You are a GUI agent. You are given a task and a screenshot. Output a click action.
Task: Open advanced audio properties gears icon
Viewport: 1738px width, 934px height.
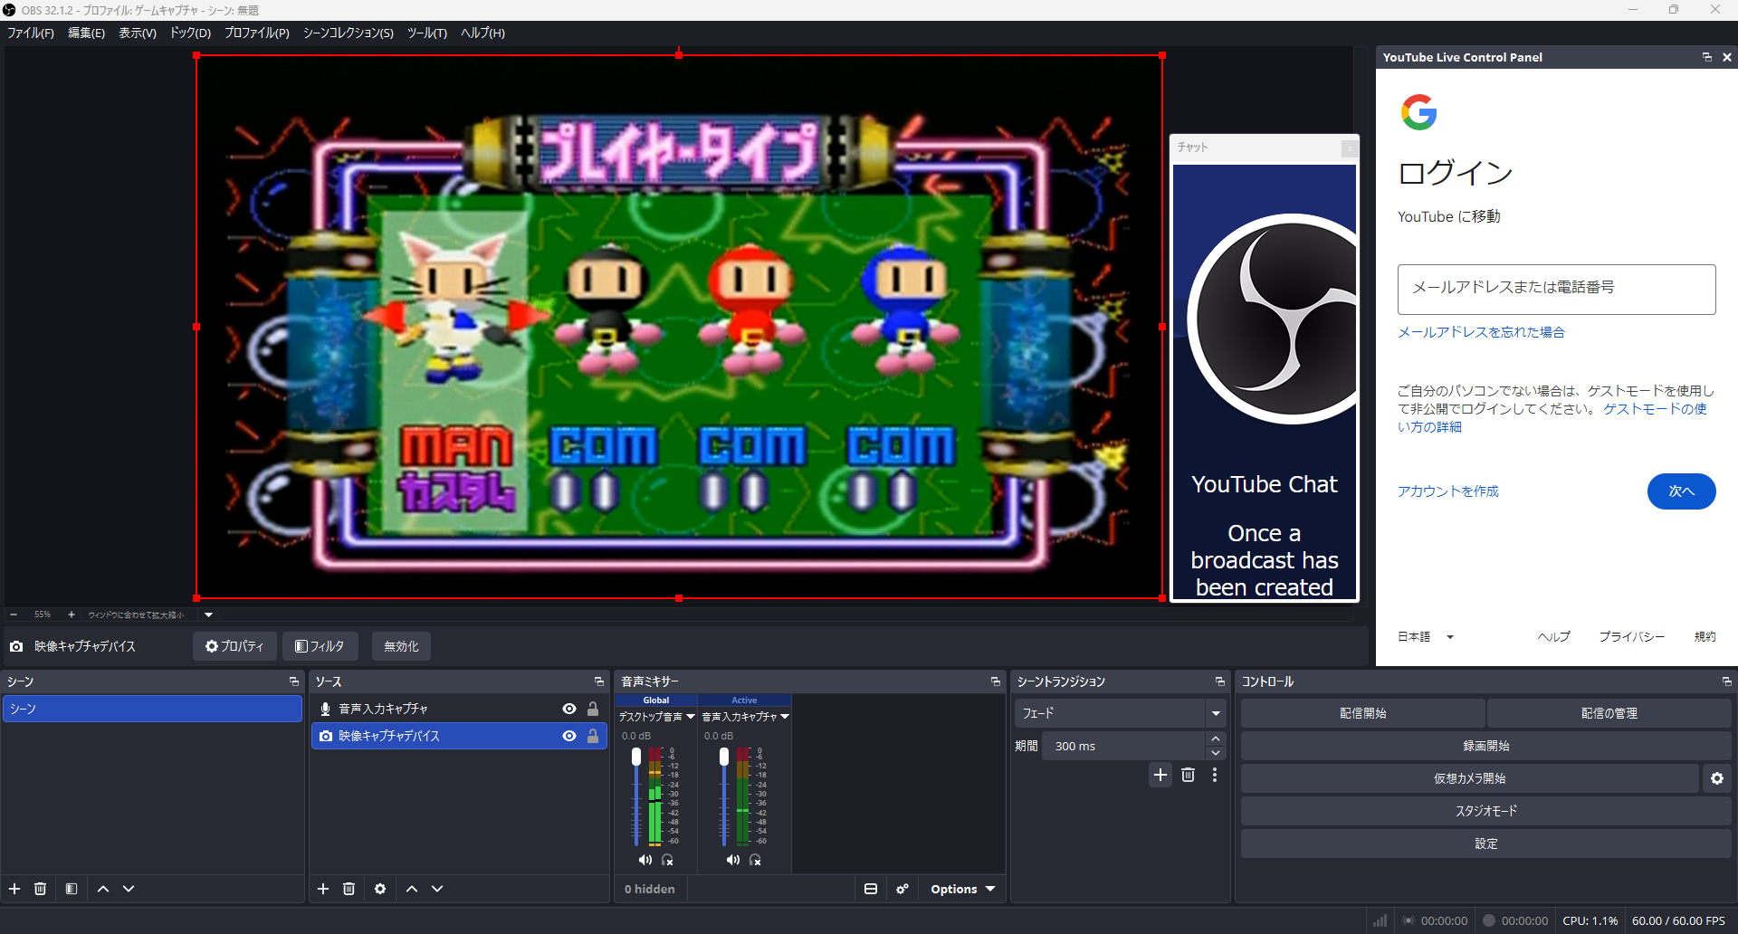click(x=902, y=889)
